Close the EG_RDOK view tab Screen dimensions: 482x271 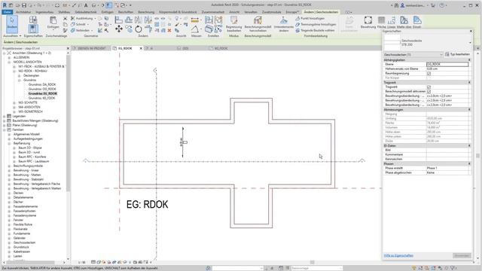coord(141,48)
